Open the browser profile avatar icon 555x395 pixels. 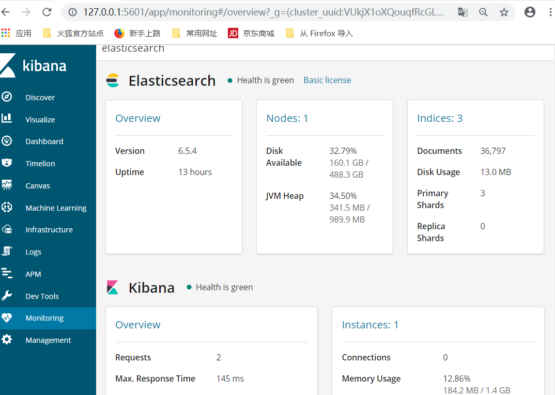[x=530, y=12]
